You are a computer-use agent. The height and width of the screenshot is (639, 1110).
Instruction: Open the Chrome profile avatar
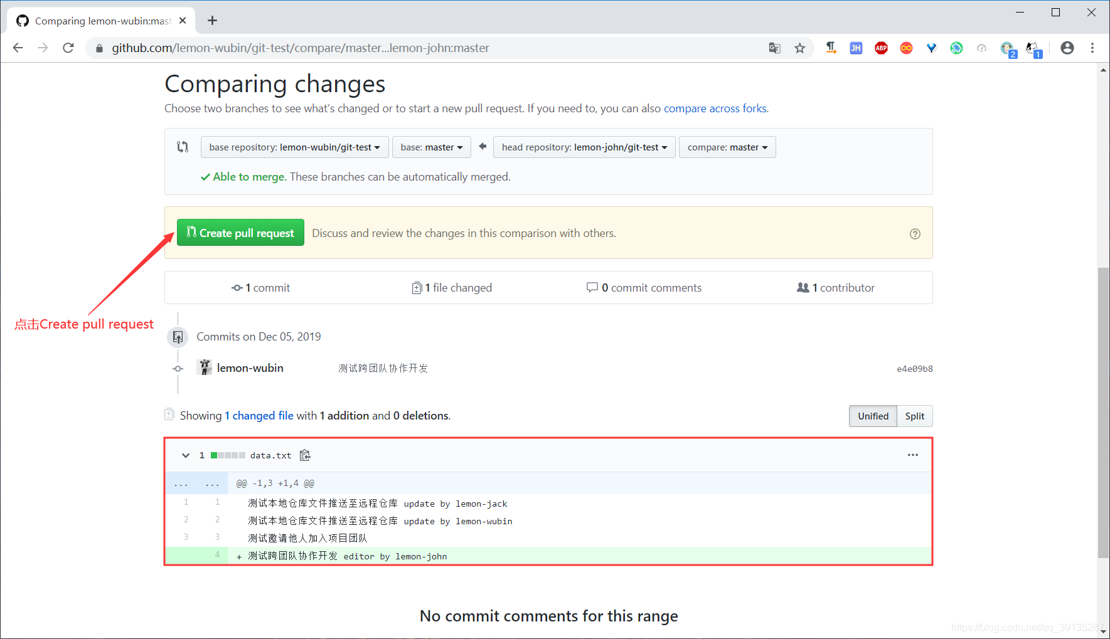click(x=1067, y=48)
